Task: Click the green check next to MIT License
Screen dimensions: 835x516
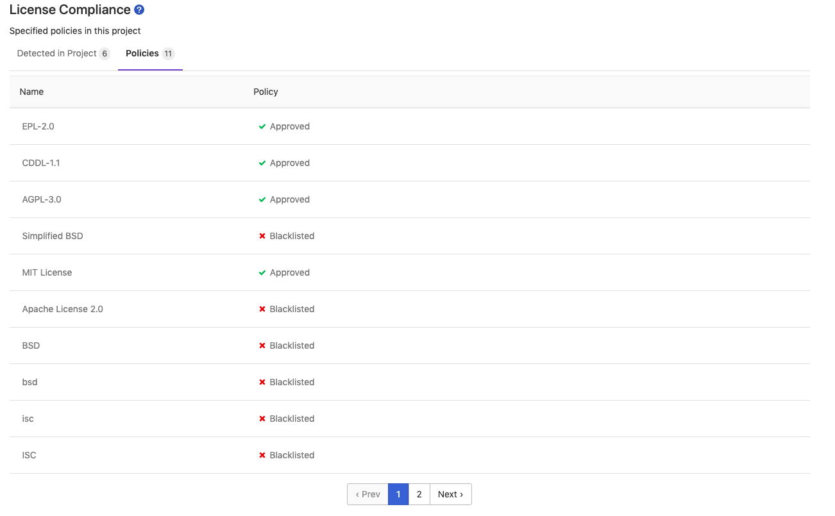Action: [262, 272]
